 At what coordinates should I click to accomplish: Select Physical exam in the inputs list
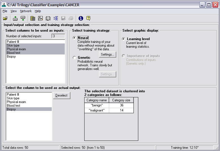36,49
